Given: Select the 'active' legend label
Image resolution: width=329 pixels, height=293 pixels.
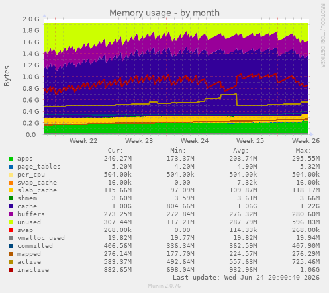Looking at the screenshot, I should click(29, 262).
